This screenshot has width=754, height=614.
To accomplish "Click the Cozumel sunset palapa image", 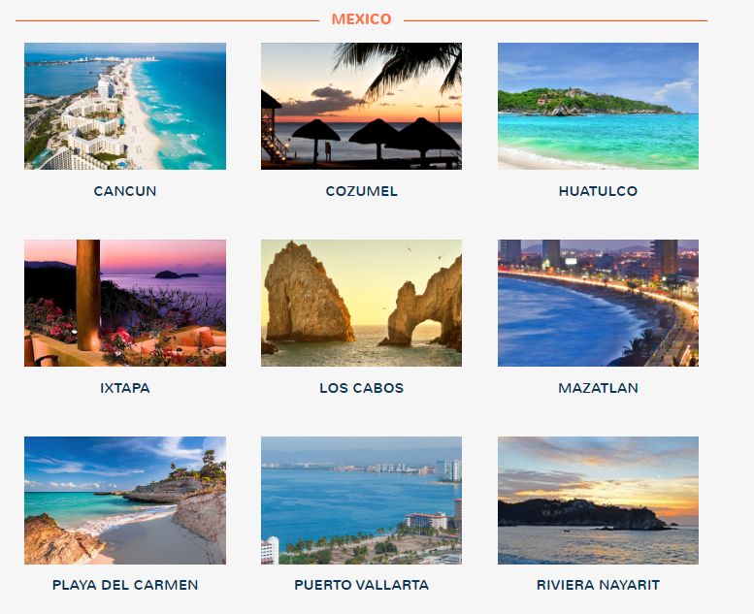I will (x=361, y=107).
